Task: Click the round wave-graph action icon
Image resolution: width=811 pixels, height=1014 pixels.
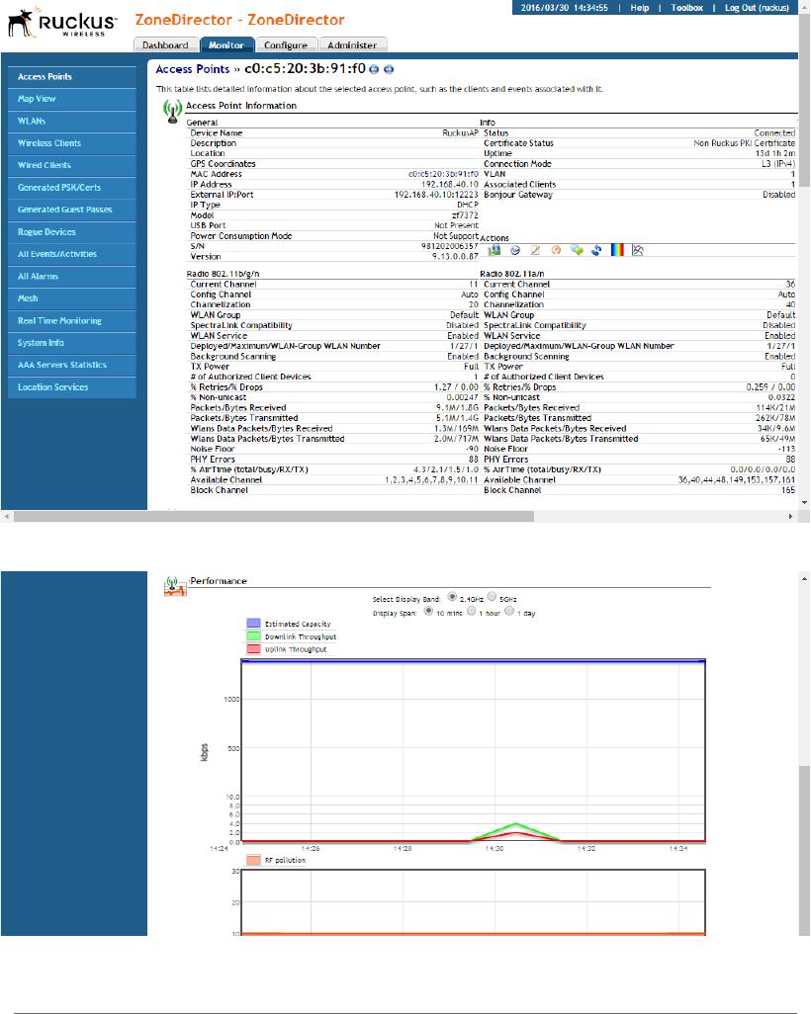Action: click(515, 250)
